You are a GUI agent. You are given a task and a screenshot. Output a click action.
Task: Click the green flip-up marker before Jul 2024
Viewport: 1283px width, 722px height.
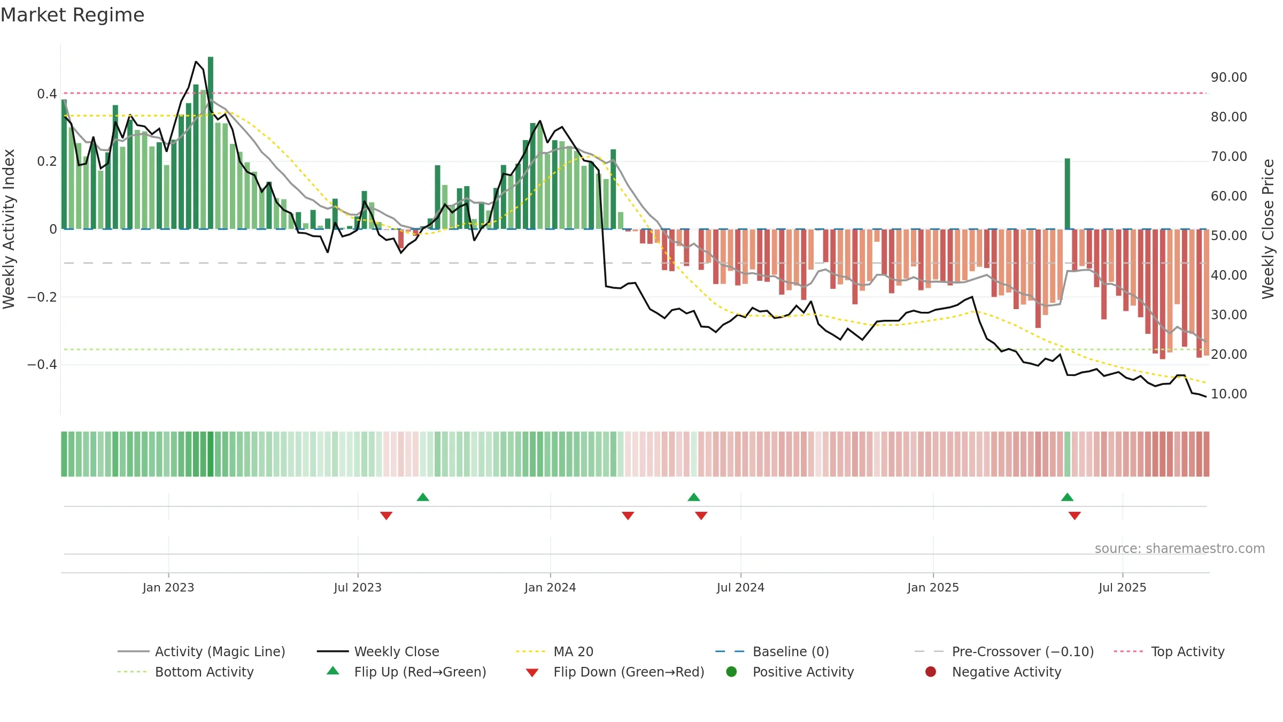[x=694, y=497]
